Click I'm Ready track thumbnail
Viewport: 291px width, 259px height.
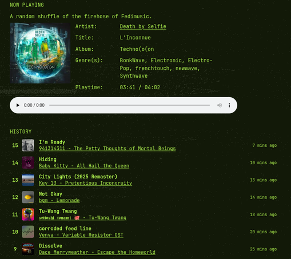tap(28, 145)
